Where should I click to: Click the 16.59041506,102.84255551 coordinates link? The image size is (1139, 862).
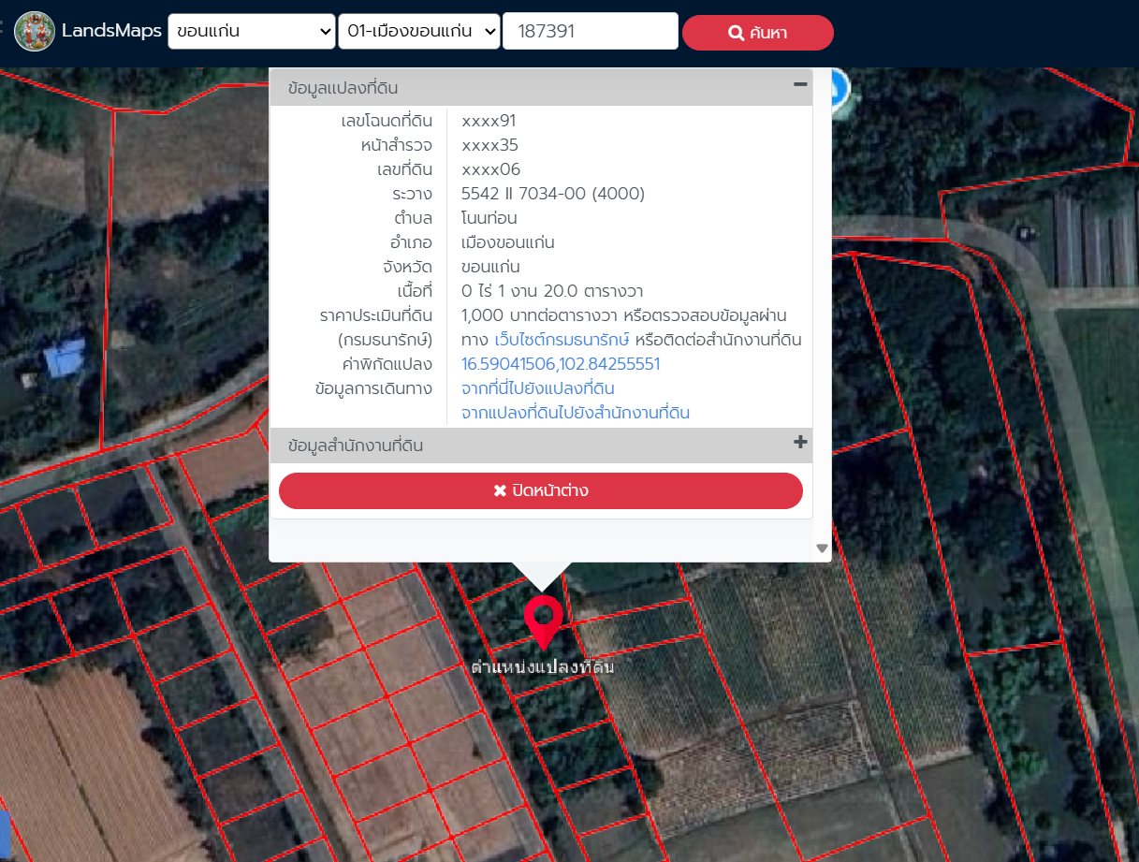click(561, 364)
